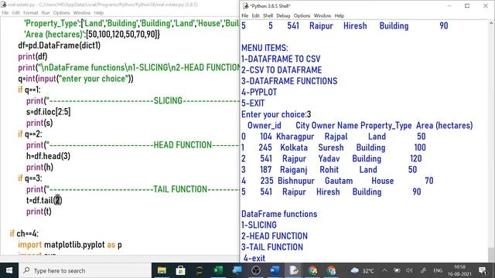Click ENG language indicator
The image size is (495, 278).
[x=438, y=270]
